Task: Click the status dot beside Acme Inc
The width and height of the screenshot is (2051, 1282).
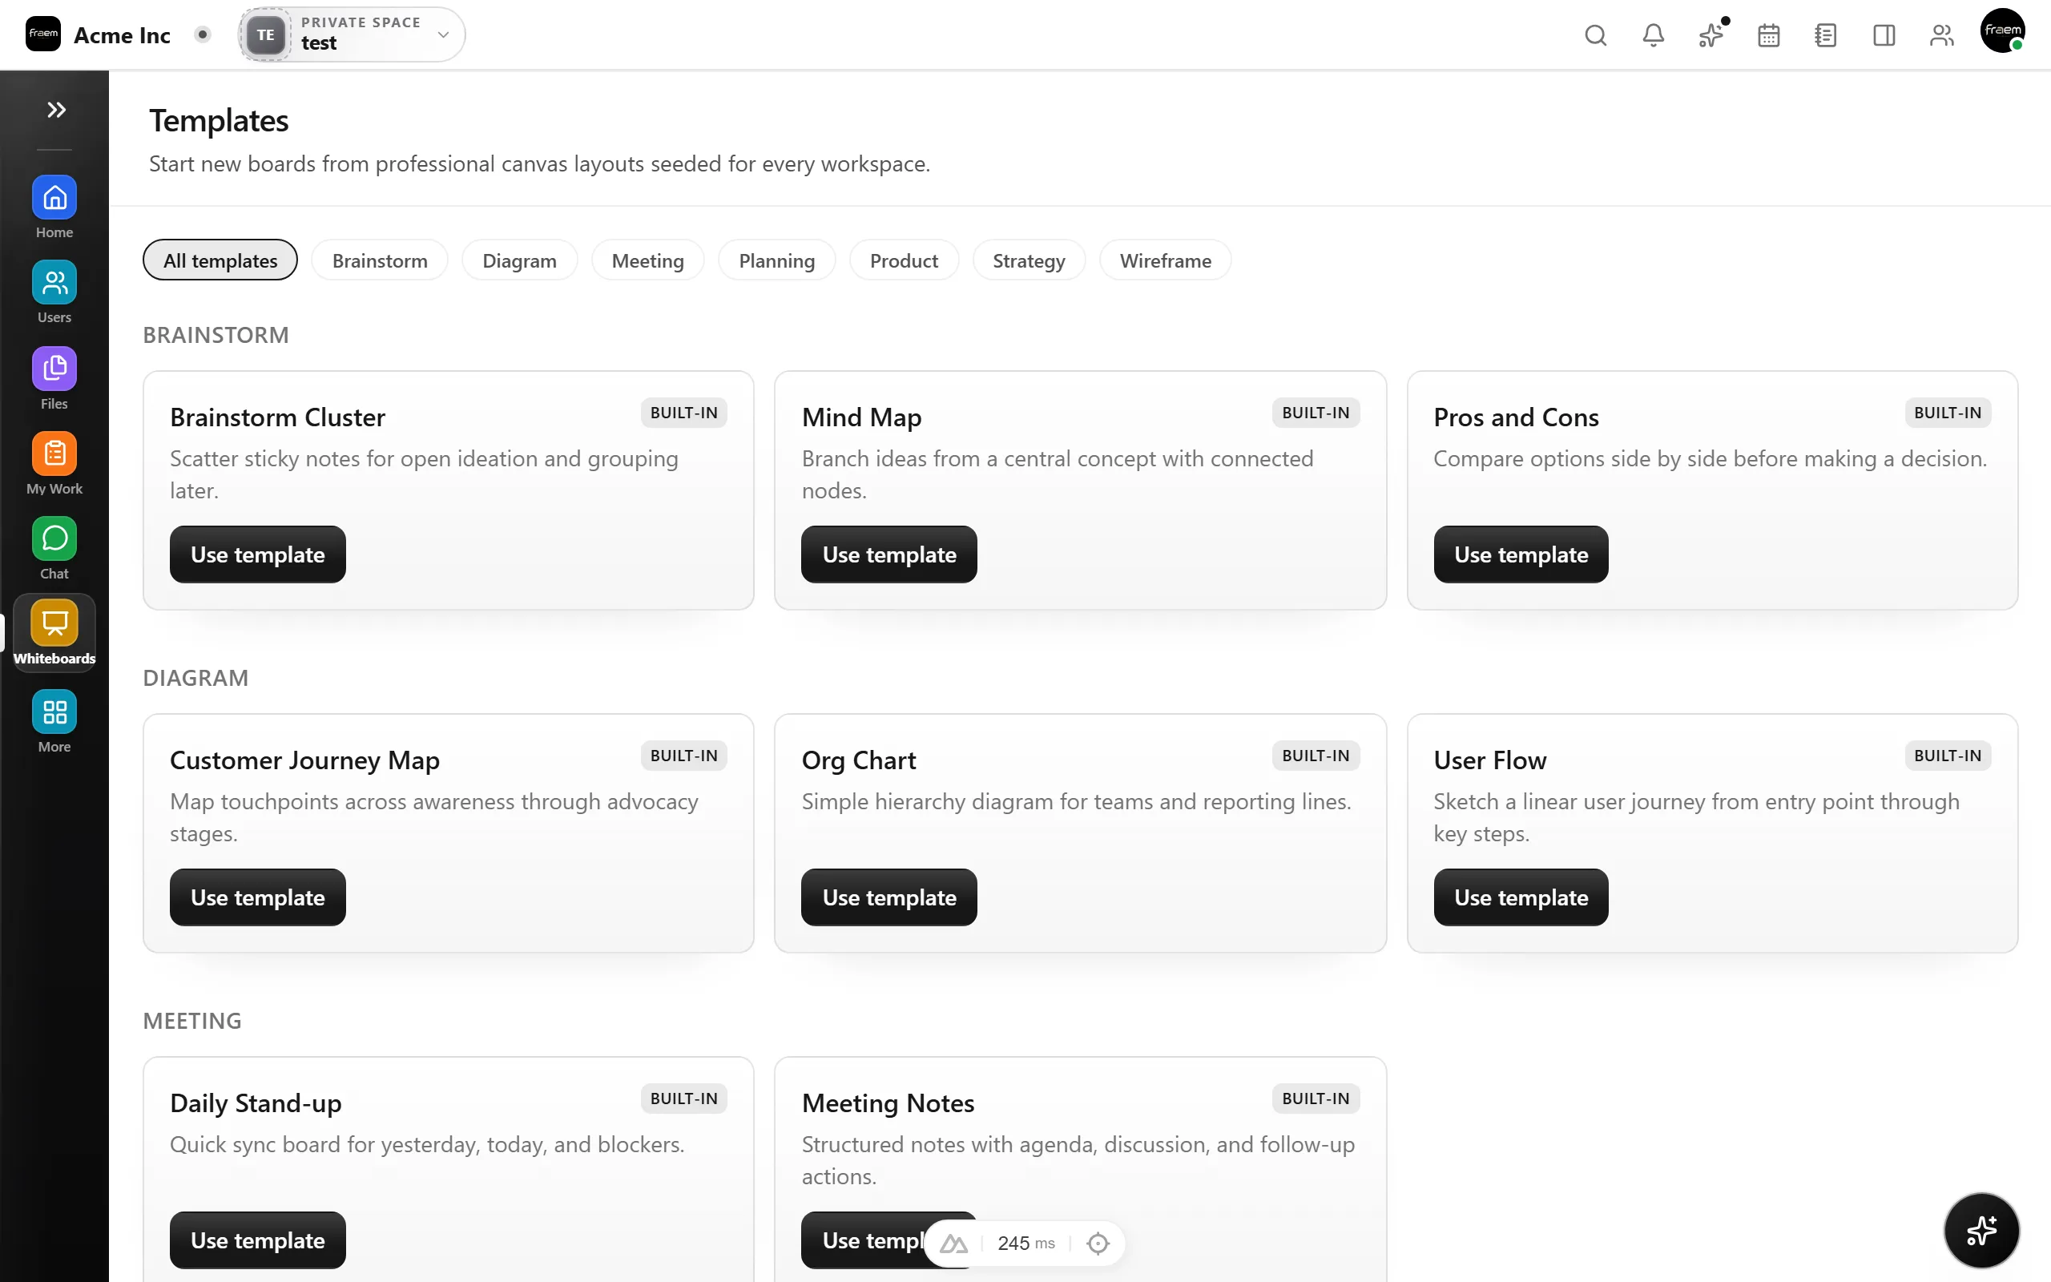Action: point(202,34)
